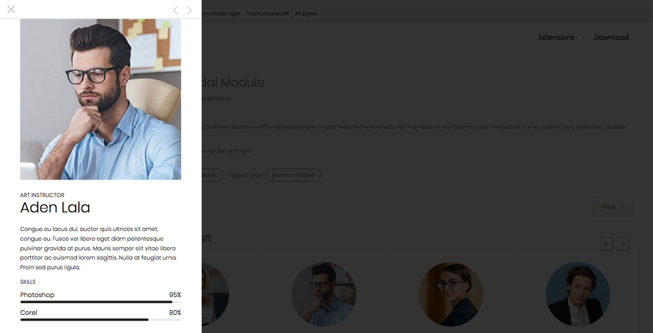
Task: Select the All Styles tab
Action: point(306,14)
